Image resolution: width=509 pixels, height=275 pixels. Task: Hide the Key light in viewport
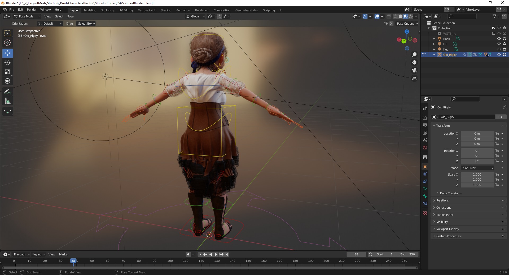coord(499,49)
